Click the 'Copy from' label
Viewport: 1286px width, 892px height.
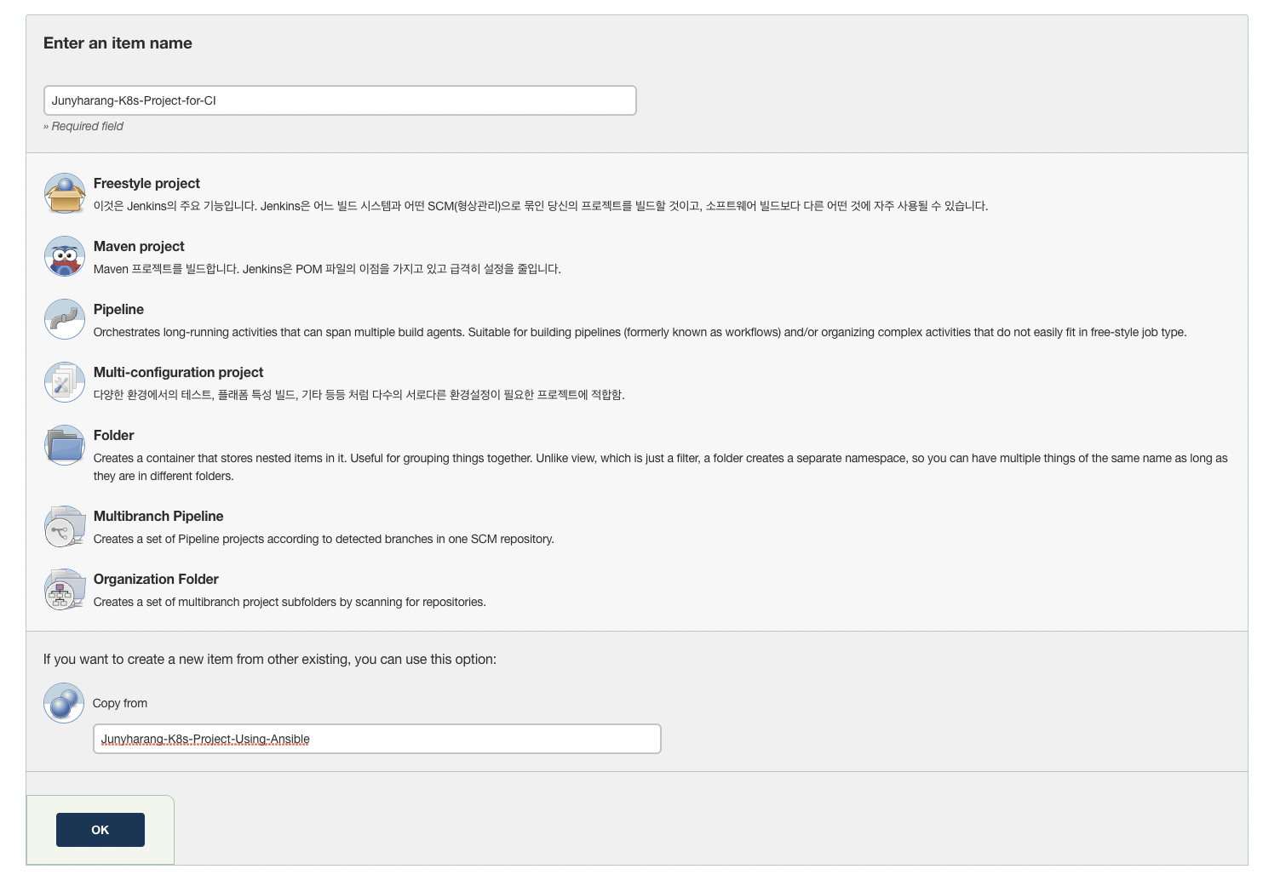pos(120,703)
